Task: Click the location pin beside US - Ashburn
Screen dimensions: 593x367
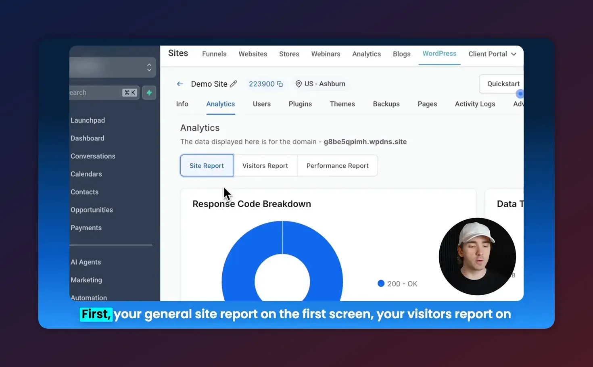Action: [x=299, y=83]
